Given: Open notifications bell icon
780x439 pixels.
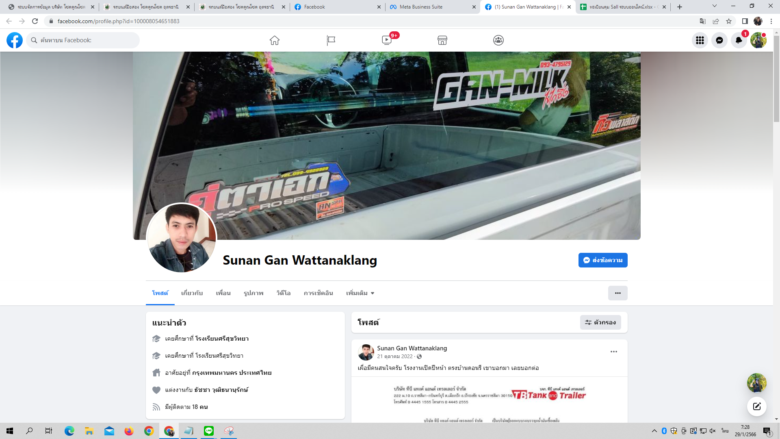Looking at the screenshot, I should 739,40.
